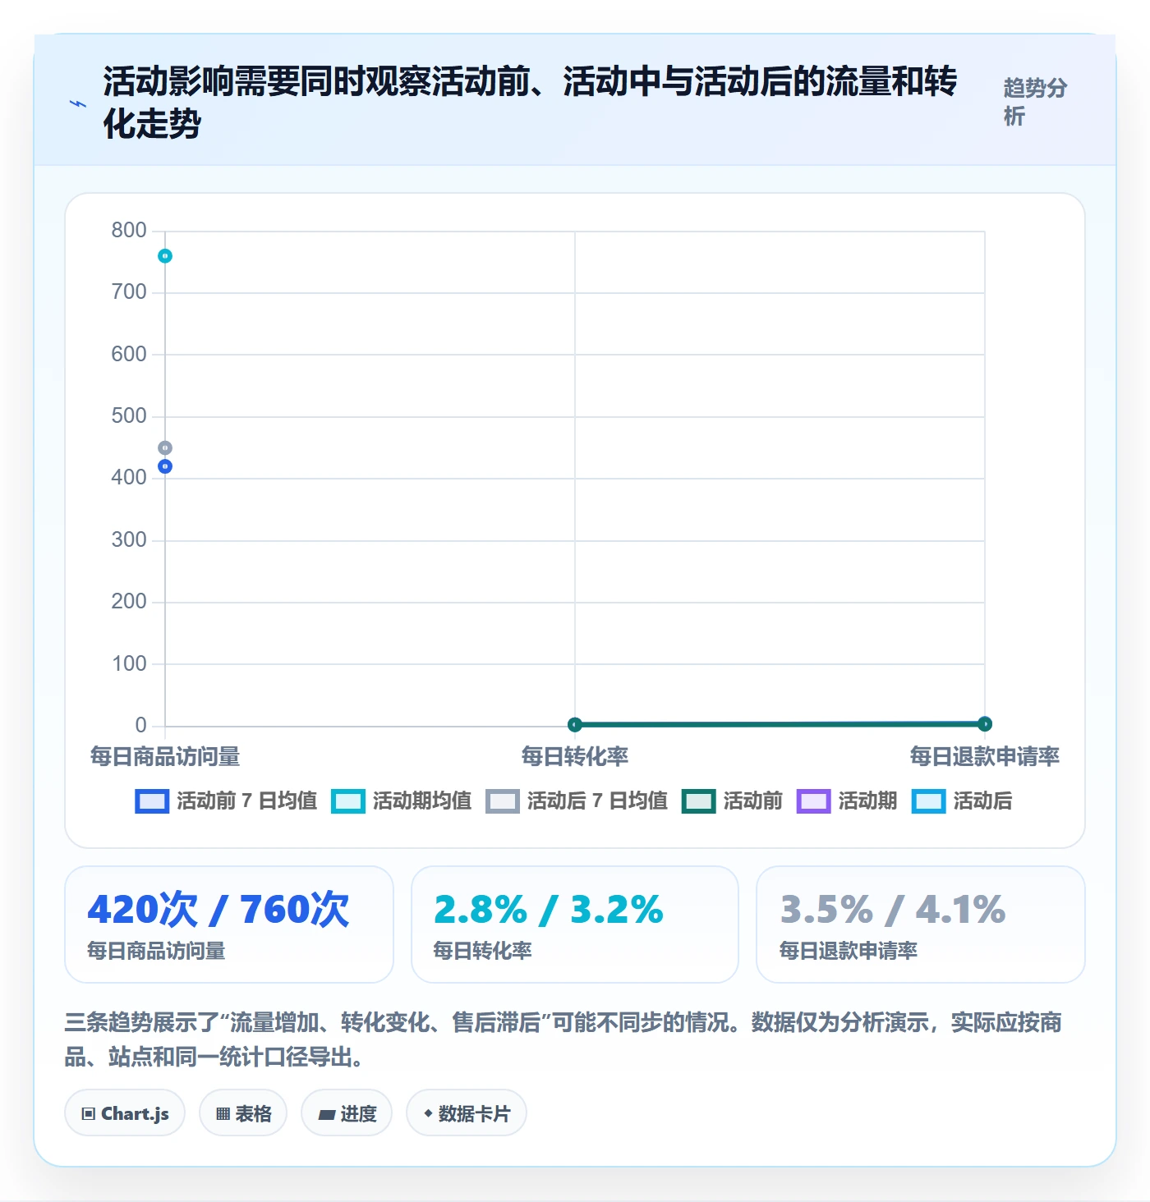Toggle the 活动前 legend entry

click(x=732, y=801)
